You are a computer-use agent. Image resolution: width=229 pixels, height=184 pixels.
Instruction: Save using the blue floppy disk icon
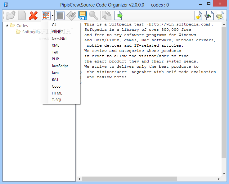(x=83, y=15)
